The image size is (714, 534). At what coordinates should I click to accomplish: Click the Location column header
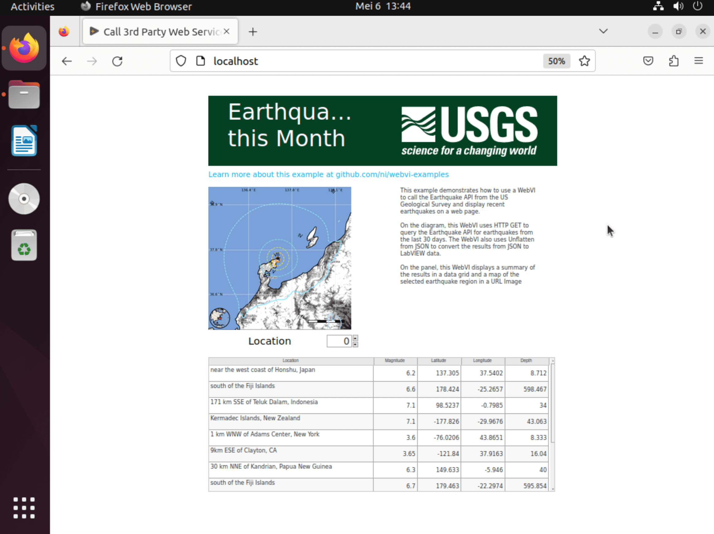click(291, 361)
